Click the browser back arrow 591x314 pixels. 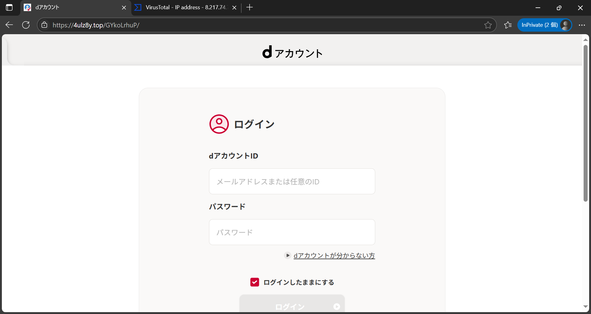tap(9, 25)
